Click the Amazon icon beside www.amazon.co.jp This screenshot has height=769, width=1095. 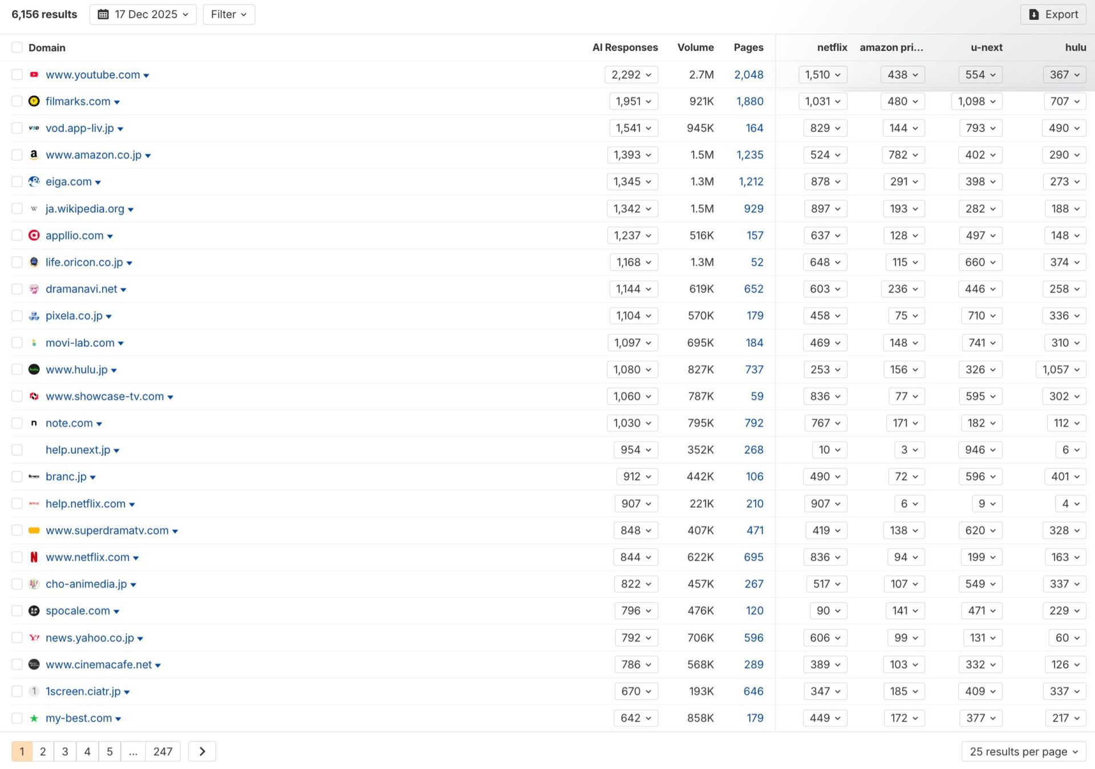(34, 155)
